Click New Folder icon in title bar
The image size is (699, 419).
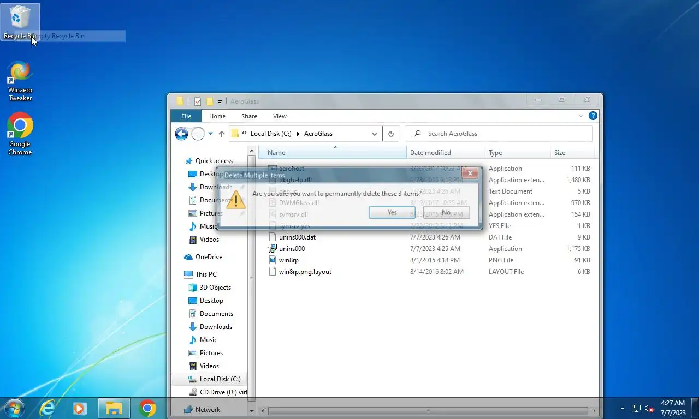[210, 101]
